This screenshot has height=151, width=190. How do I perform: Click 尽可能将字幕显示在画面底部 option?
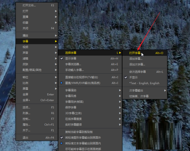[x=90, y=149]
